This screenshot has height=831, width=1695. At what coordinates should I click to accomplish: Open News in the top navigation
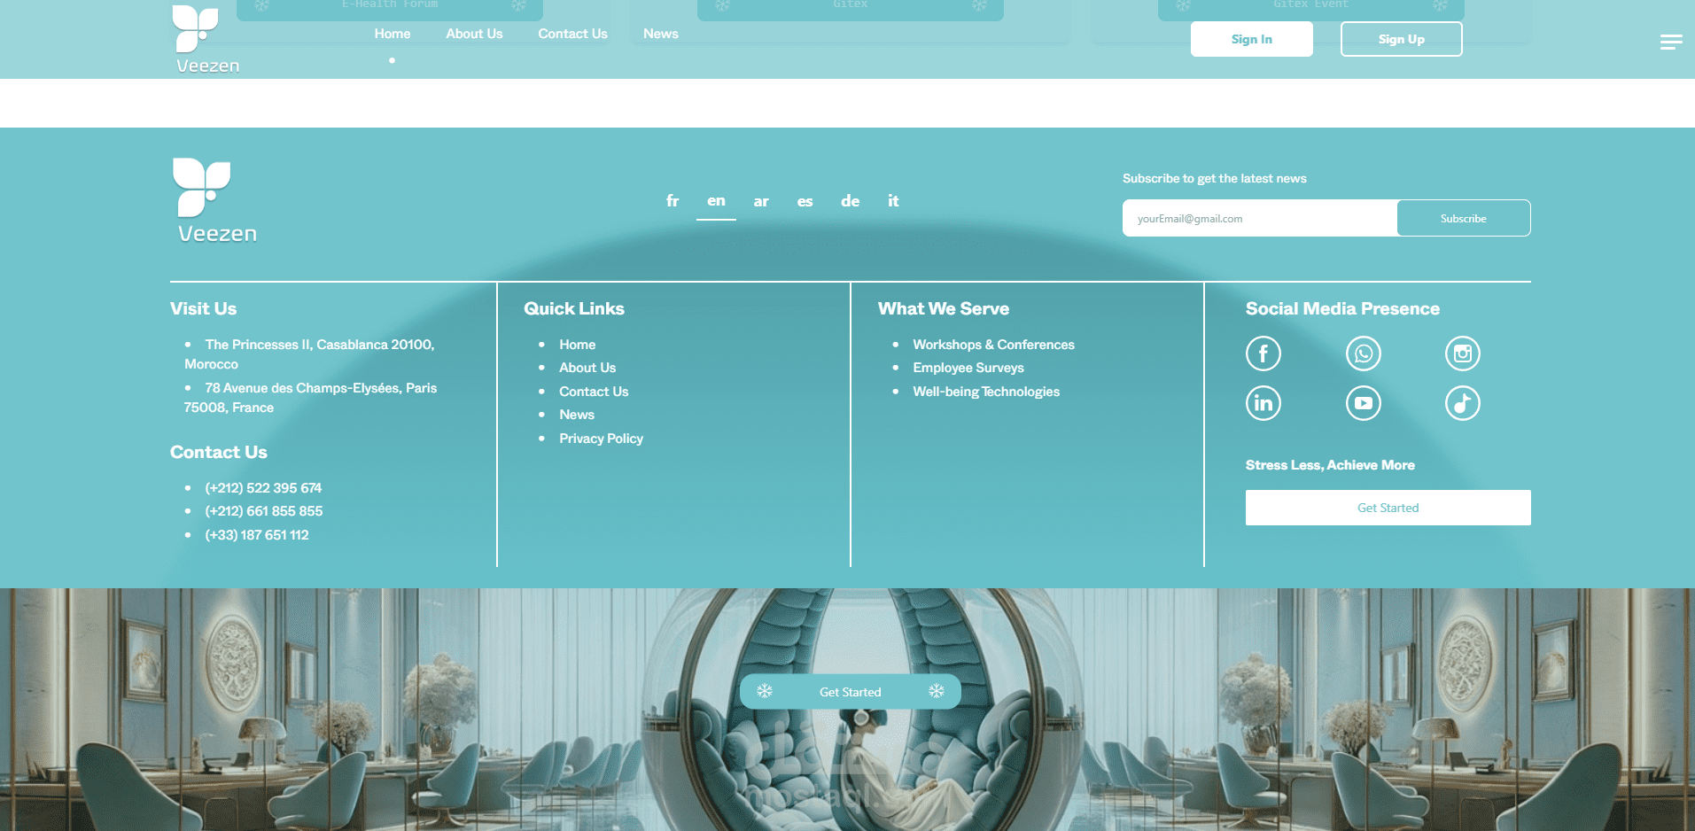point(661,34)
